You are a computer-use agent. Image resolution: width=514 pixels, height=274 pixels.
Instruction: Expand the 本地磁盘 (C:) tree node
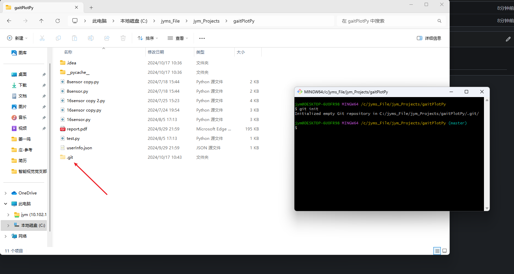click(8, 225)
